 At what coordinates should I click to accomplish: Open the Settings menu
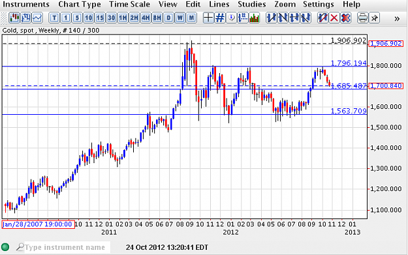(319, 5)
